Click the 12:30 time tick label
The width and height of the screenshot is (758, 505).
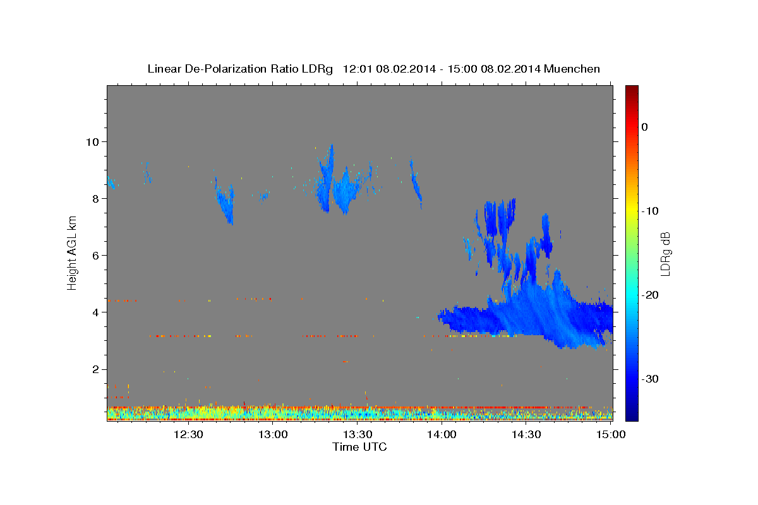click(188, 434)
